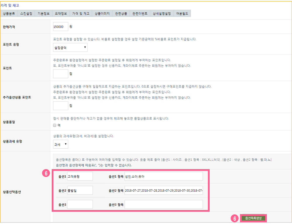This screenshot has width=292, height=224.
Task: Select the 상세설명설정 tab
Action: (162, 14)
